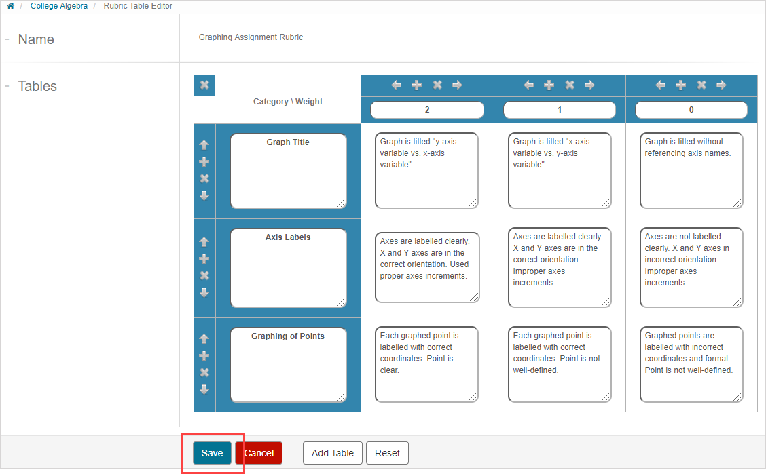766x474 pixels.
Task: Delete the weight 1 column
Action: click(x=570, y=85)
